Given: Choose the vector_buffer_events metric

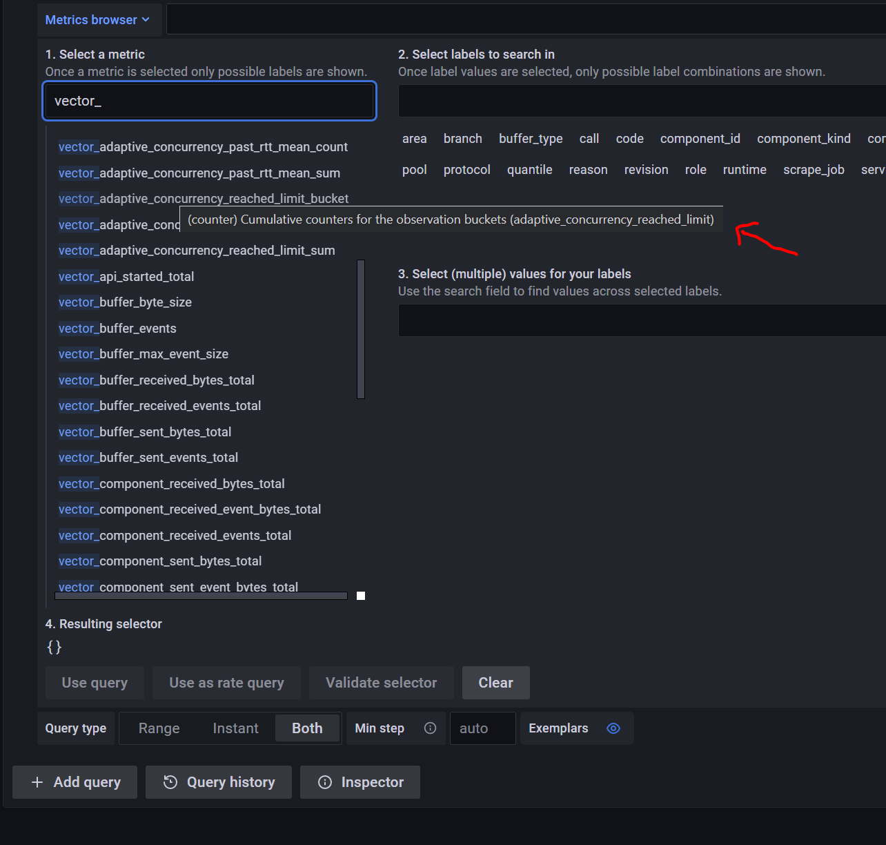Looking at the screenshot, I should 117,328.
